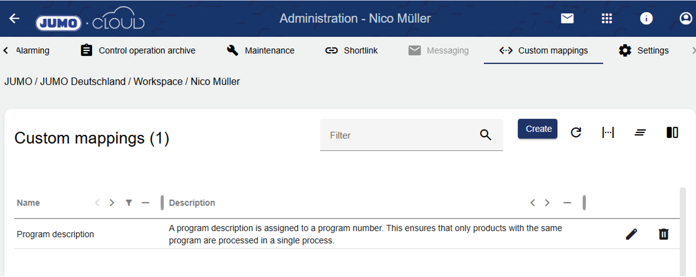Open the apps grid menu

pyautogui.click(x=607, y=19)
